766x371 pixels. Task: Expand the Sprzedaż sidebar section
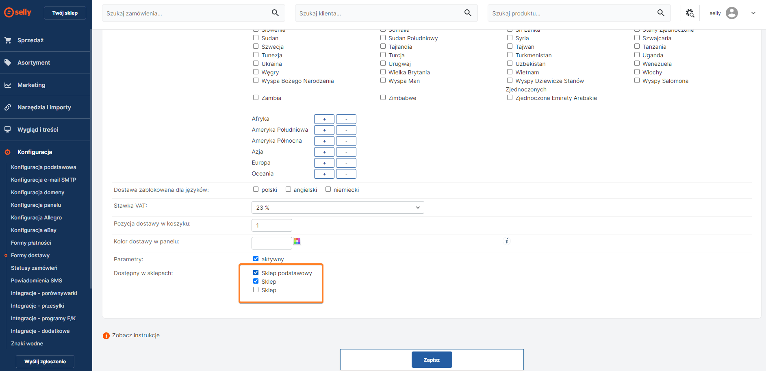[x=30, y=40]
